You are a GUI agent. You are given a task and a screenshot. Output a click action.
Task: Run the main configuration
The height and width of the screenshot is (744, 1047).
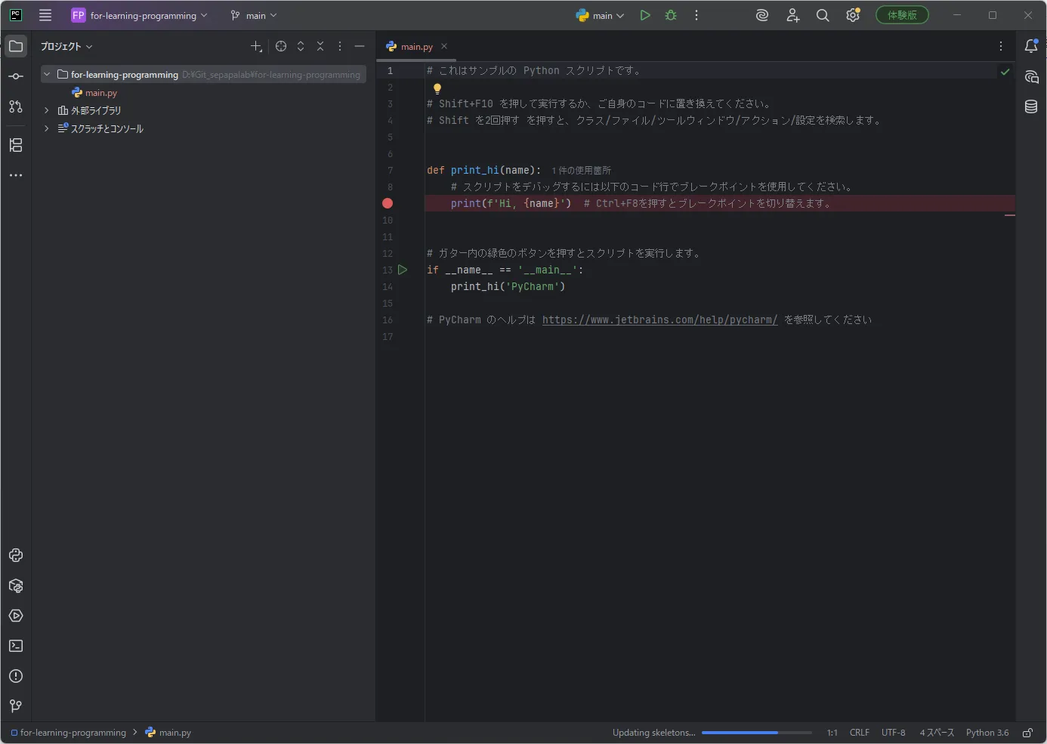[x=645, y=15]
